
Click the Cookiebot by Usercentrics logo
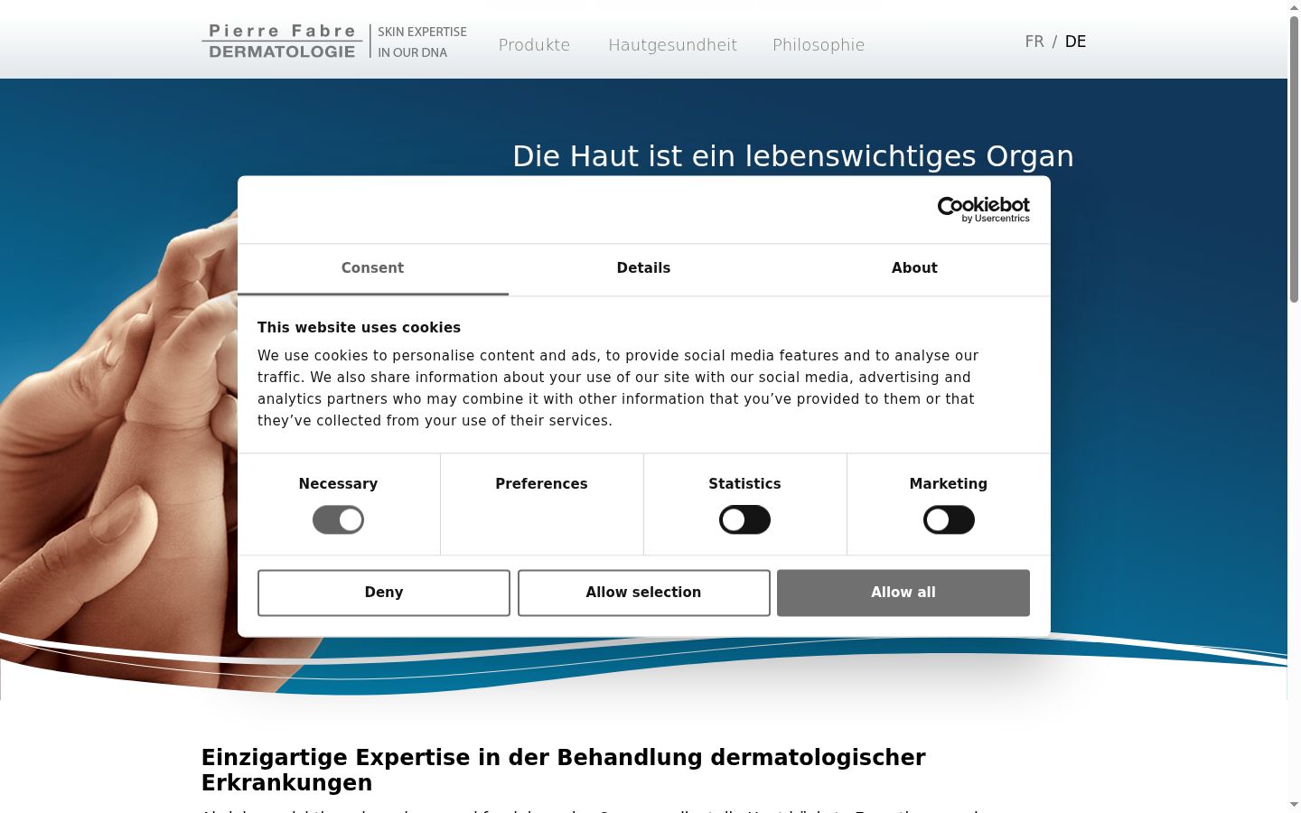point(983,210)
